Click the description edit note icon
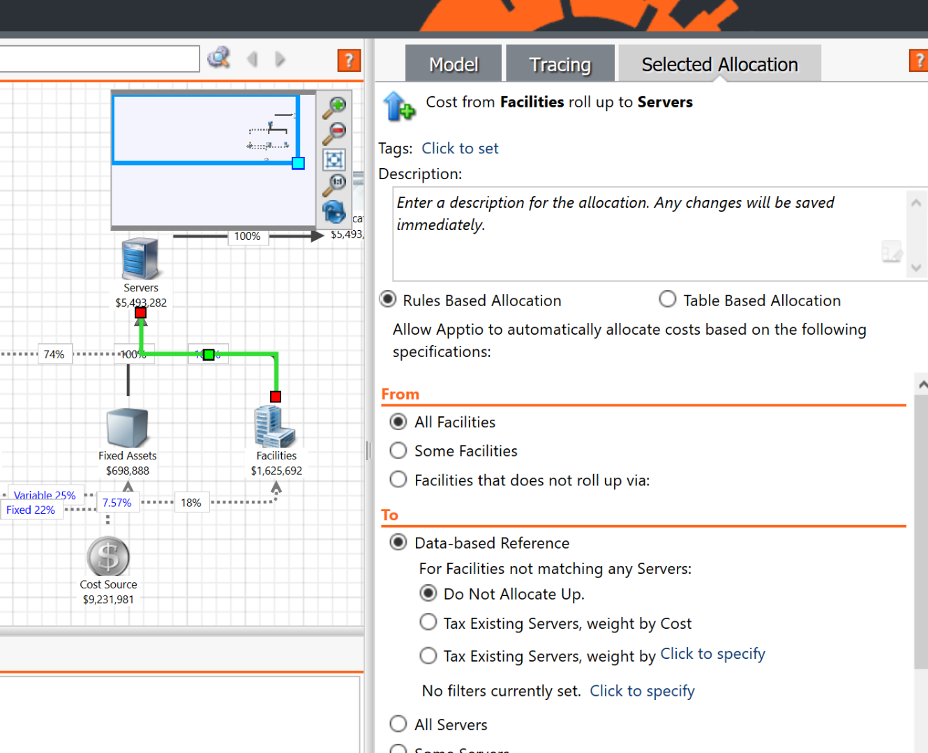This screenshot has height=753, width=928. click(x=892, y=252)
